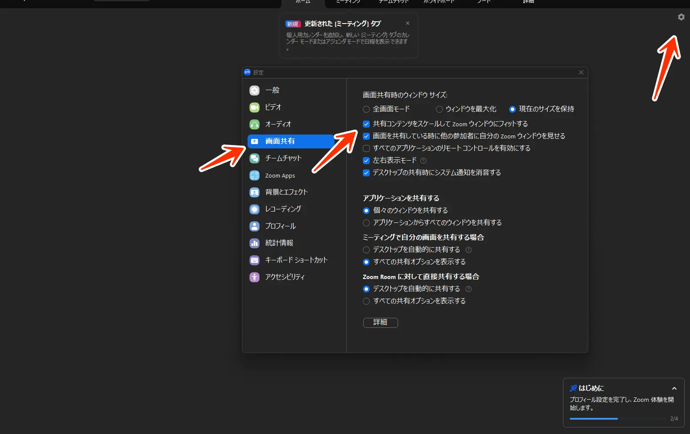This screenshot has width=690, height=434.
Task: Click the 新規 badge in the notification
Action: pyautogui.click(x=293, y=24)
